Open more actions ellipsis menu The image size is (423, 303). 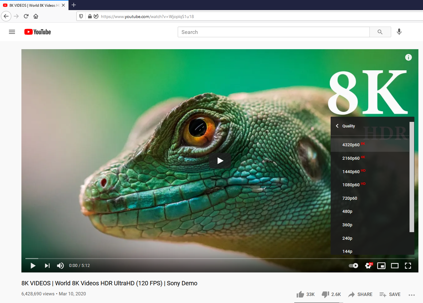tap(412, 295)
